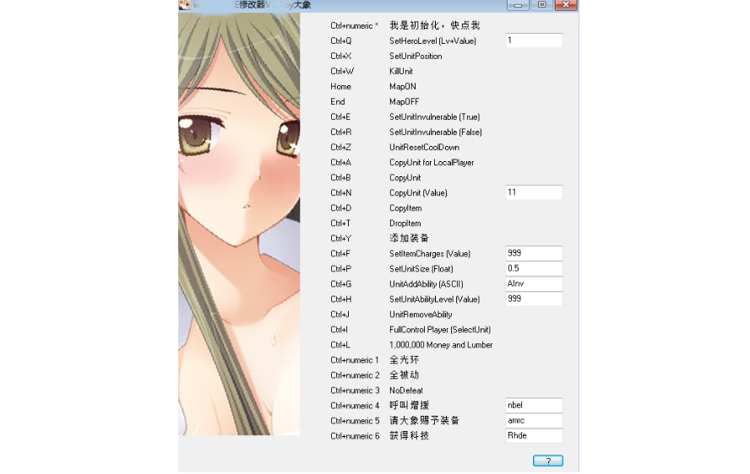This screenshot has height=474, width=750.
Task: Click the MapOFF label
Action: (x=404, y=102)
